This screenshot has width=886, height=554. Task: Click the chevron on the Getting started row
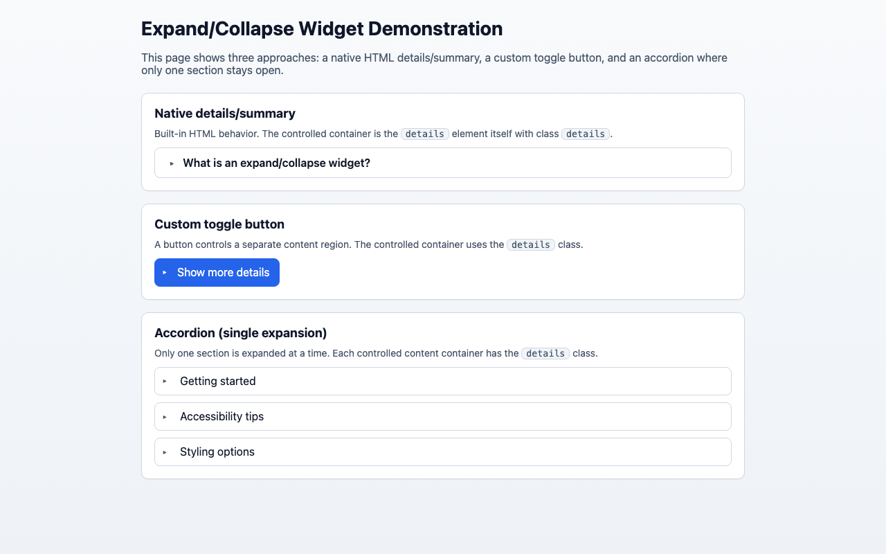coord(165,381)
